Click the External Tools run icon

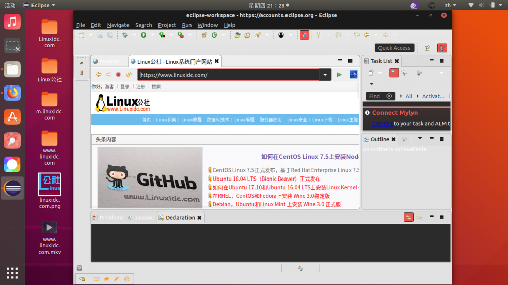(x=181, y=35)
